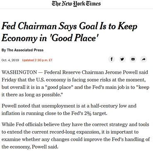153x151 pixels.
Task: Open more share options via arrow icon
Action: pos(143,59)
